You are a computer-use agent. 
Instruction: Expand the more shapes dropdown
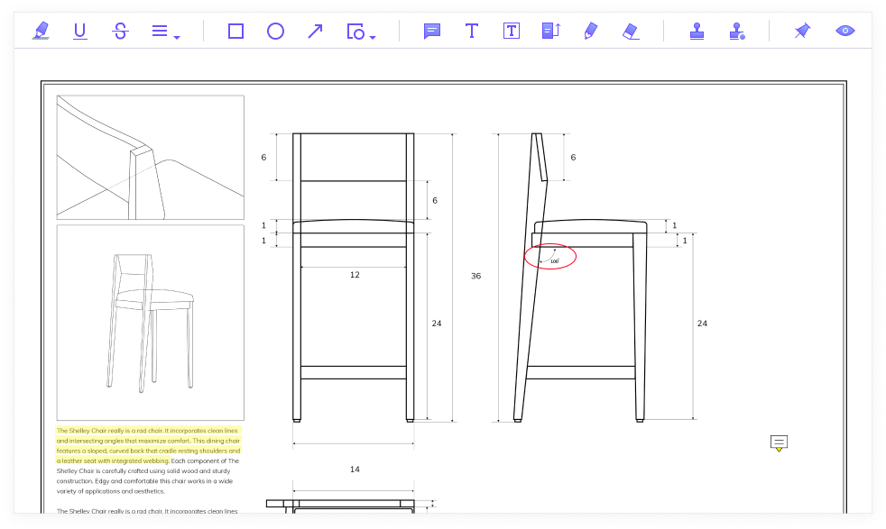click(x=361, y=32)
